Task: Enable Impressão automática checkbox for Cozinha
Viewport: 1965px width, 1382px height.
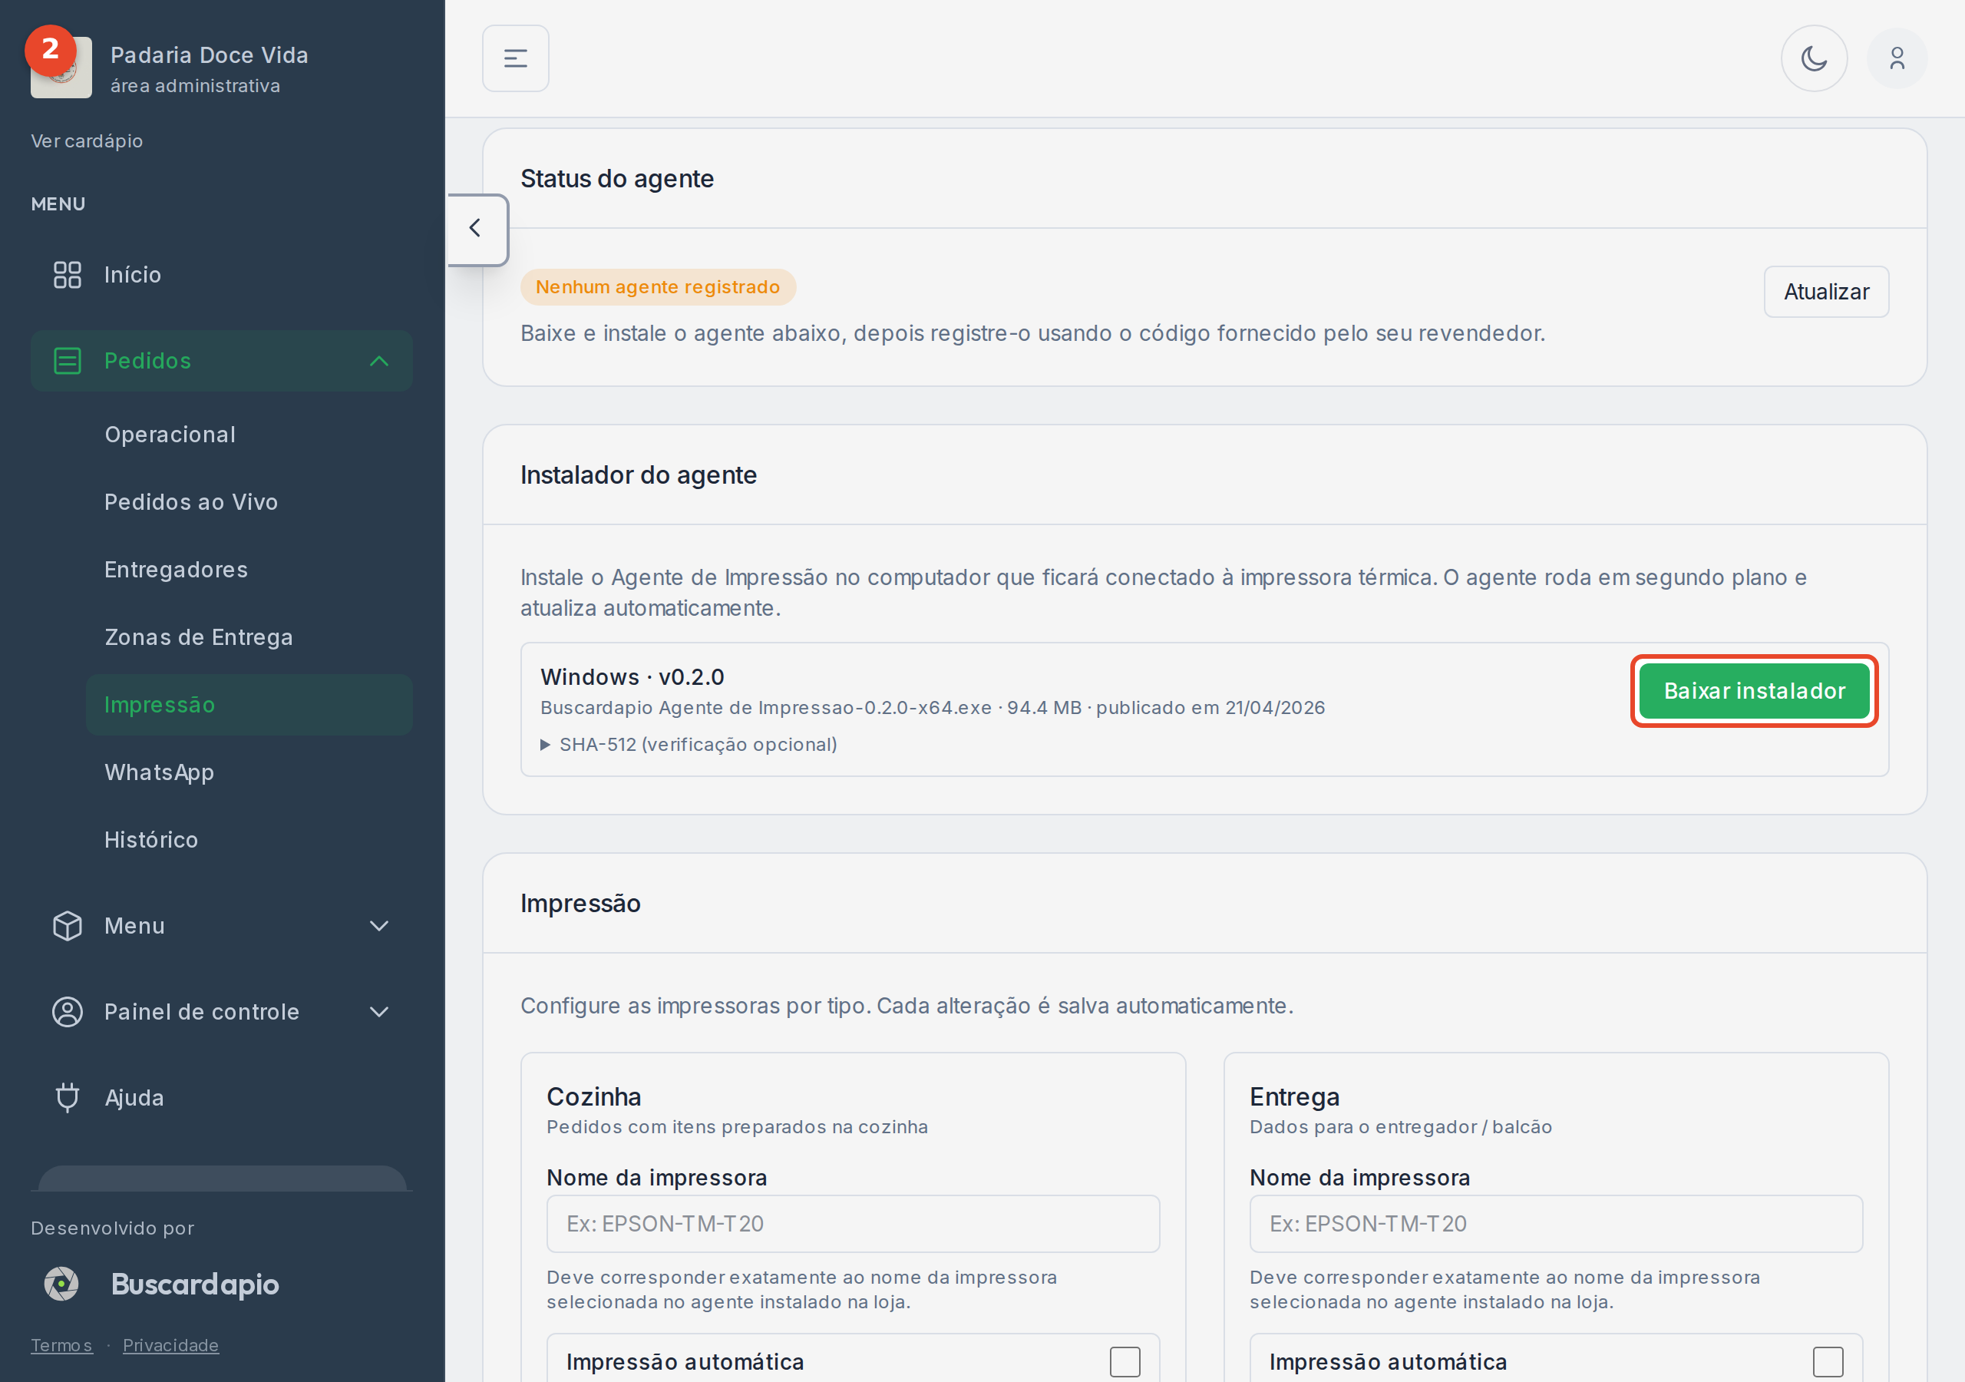Action: 1125,1361
